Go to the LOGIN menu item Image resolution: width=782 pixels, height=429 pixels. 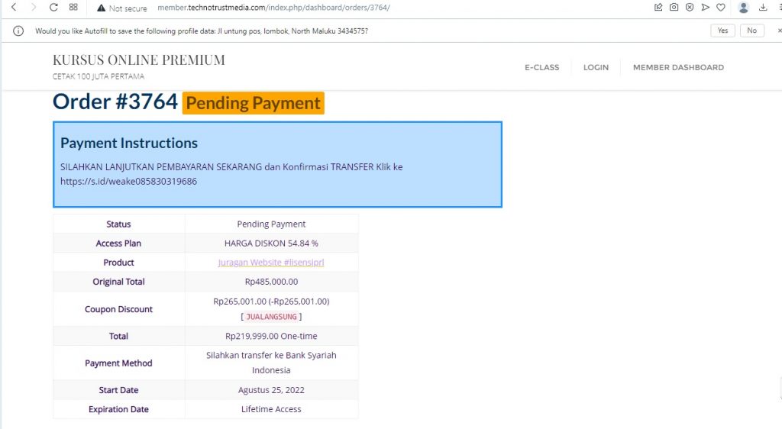[596, 67]
